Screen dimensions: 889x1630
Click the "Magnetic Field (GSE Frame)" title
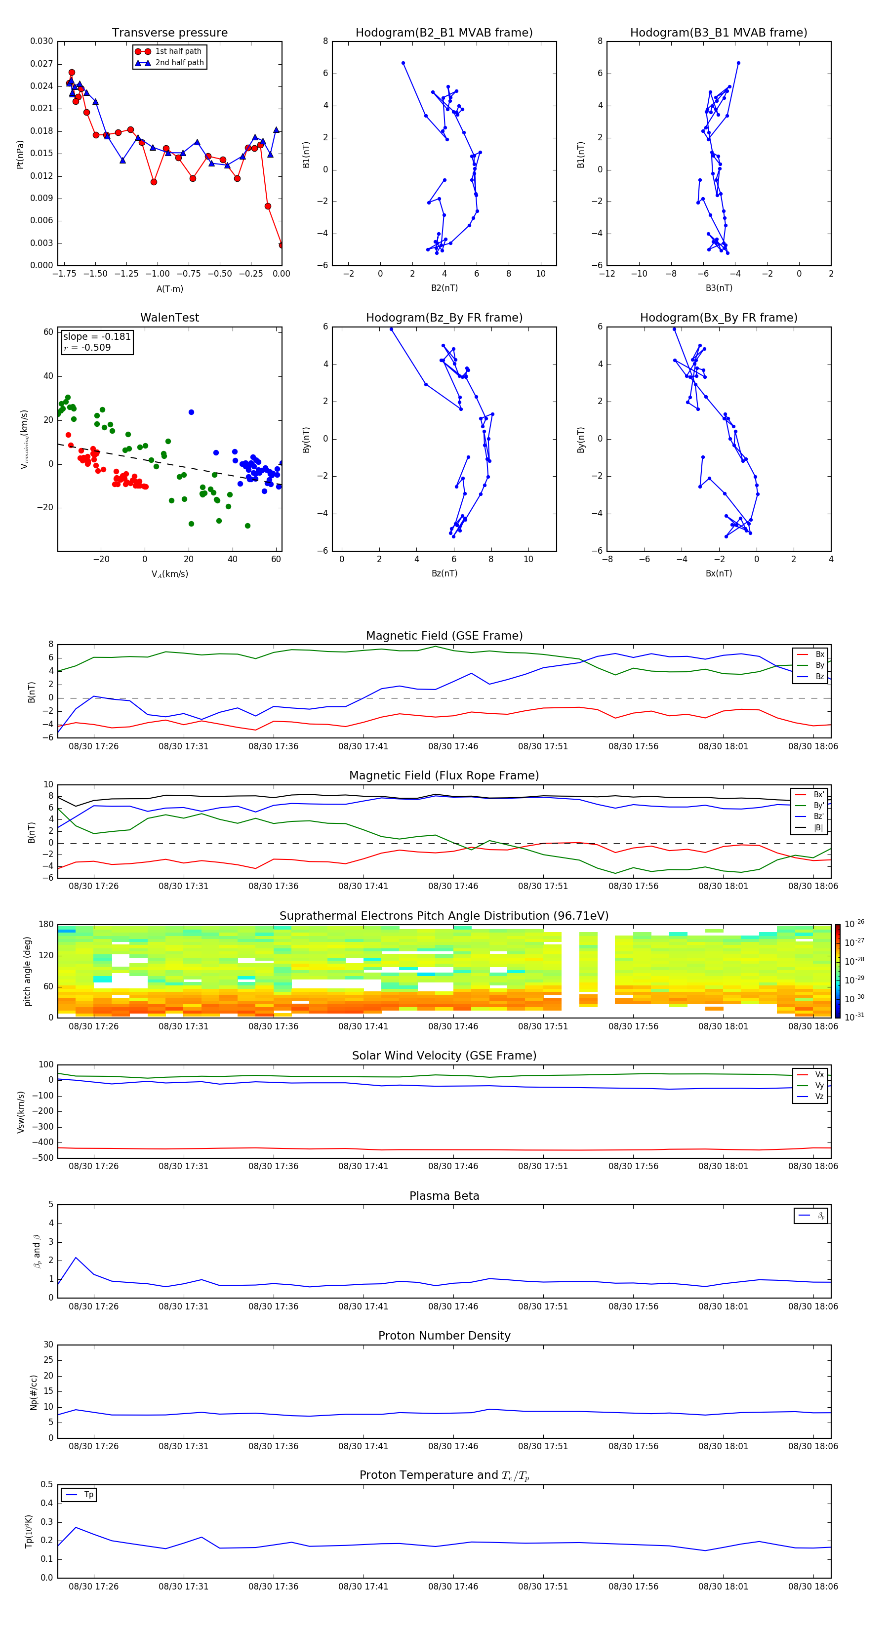pos(444,635)
